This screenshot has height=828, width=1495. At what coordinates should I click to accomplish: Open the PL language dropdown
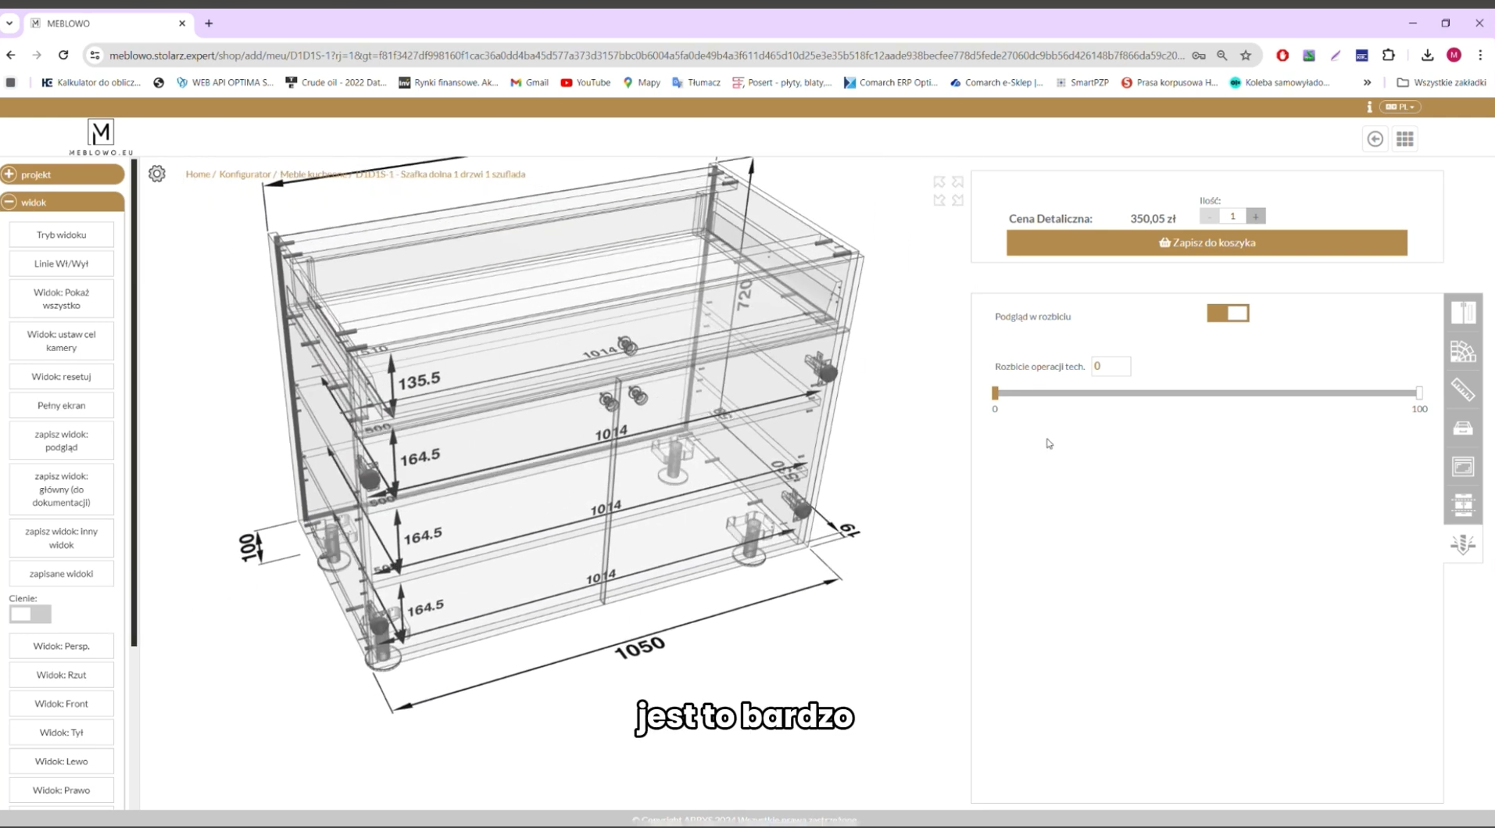[x=1400, y=107]
